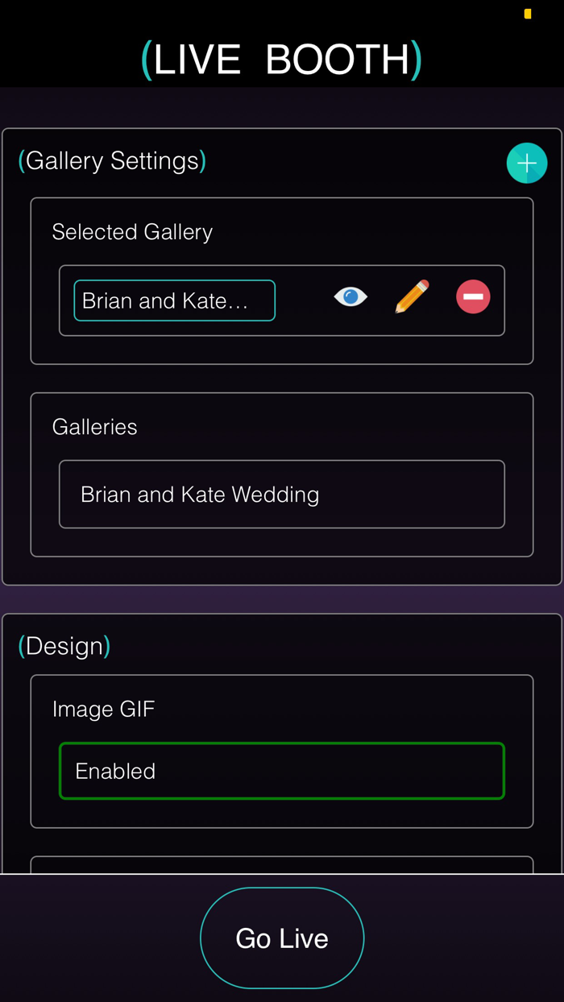Tap the battery indicator in the status bar

pyautogui.click(x=527, y=13)
